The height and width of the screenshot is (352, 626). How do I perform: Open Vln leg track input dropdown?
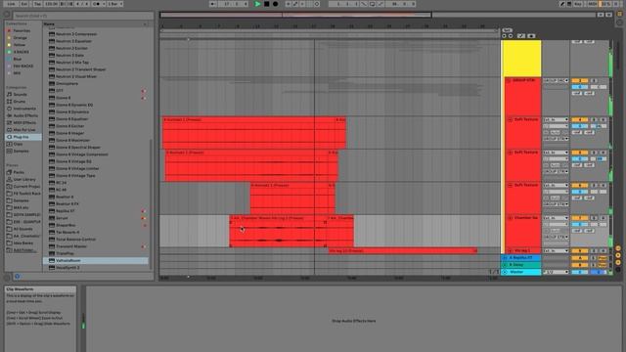(556, 250)
